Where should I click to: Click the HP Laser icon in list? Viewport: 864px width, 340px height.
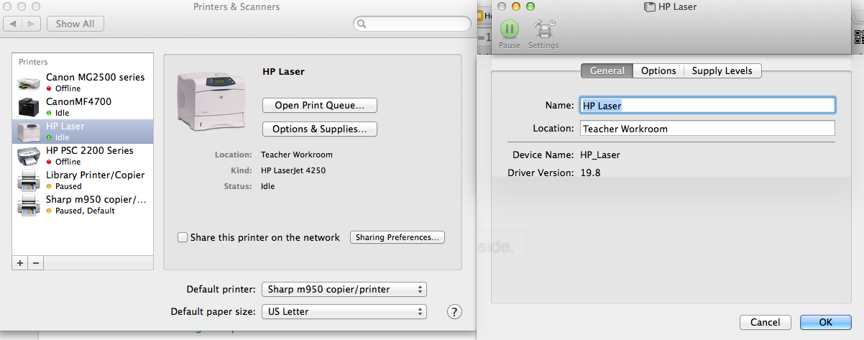pos(29,131)
